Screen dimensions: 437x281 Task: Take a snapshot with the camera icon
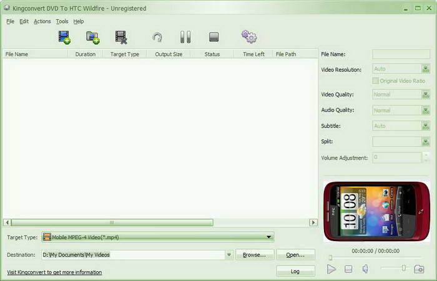419,269
